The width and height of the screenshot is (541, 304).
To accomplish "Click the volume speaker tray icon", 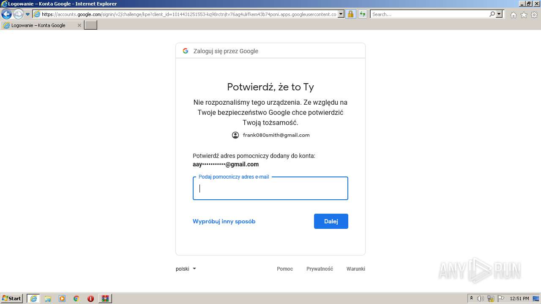I will pyautogui.click(x=481, y=299).
